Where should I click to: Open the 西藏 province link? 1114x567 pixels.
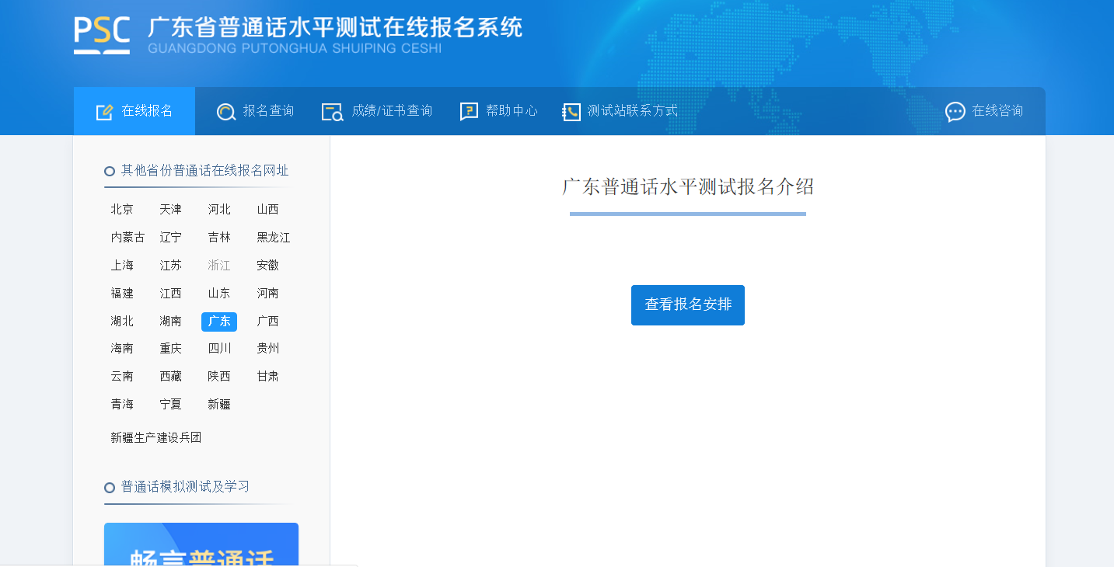coord(171,377)
